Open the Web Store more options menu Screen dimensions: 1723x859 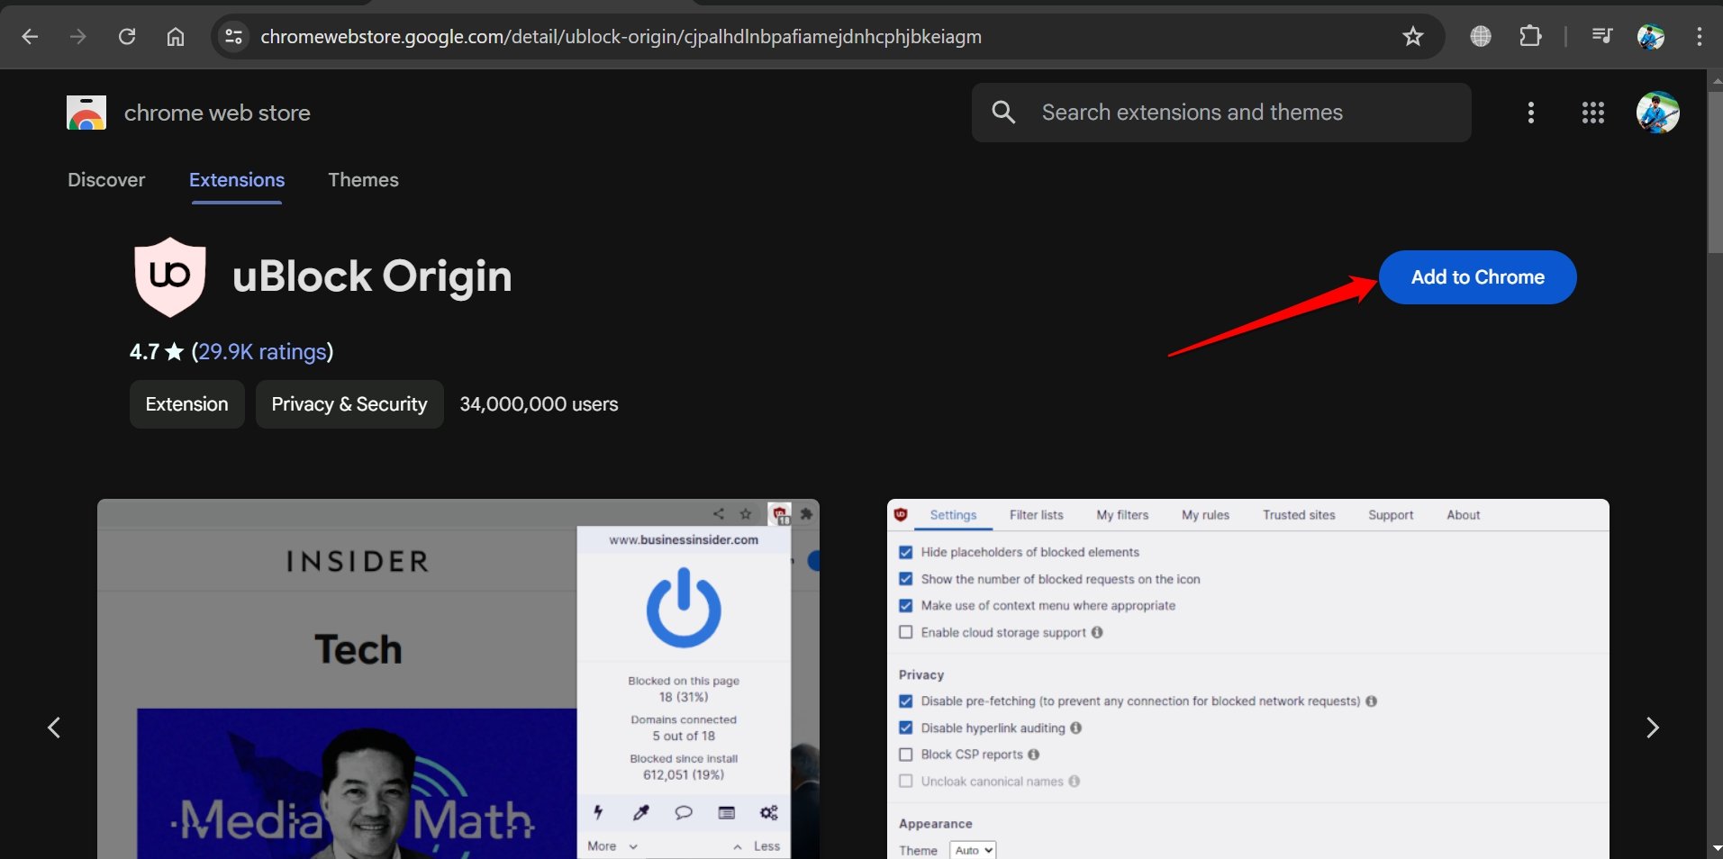(x=1531, y=113)
